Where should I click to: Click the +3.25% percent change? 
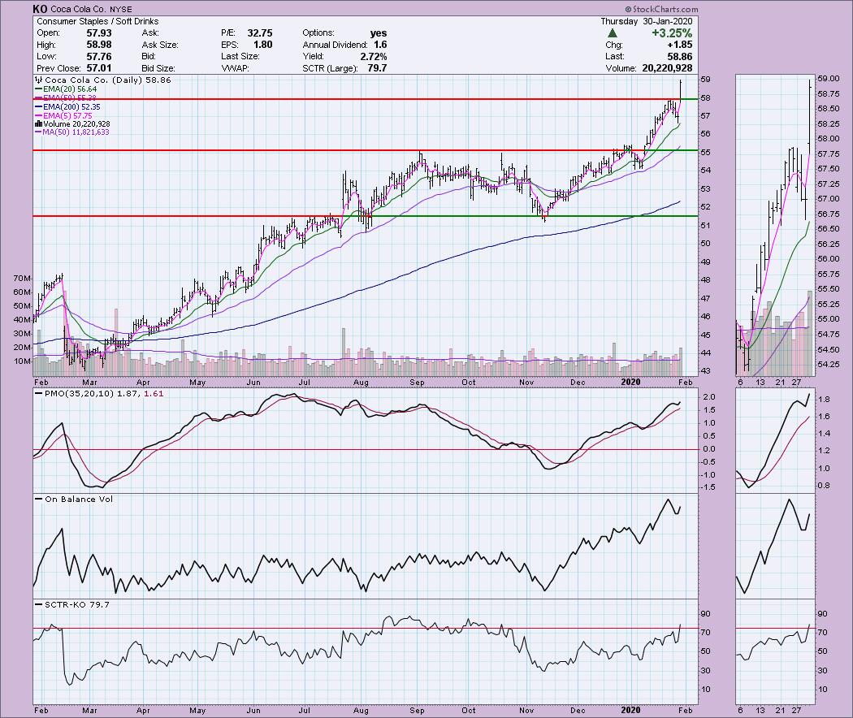[673, 33]
